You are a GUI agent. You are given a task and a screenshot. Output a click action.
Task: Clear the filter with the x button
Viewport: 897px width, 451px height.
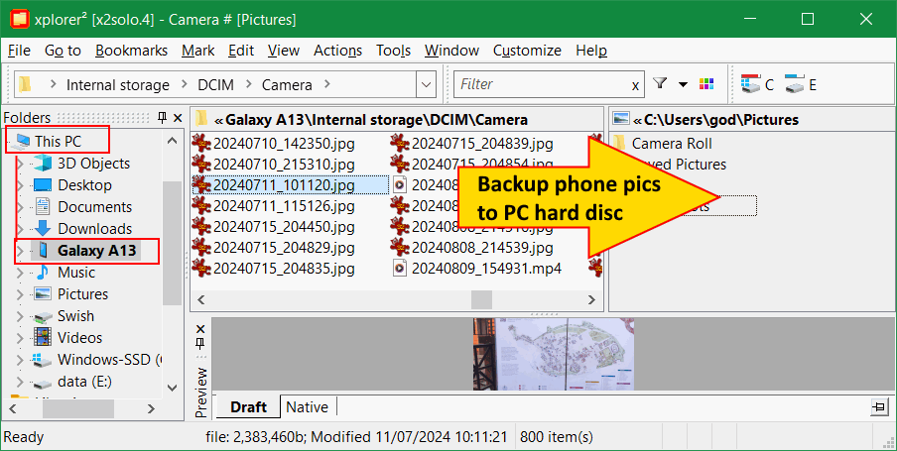[635, 86]
